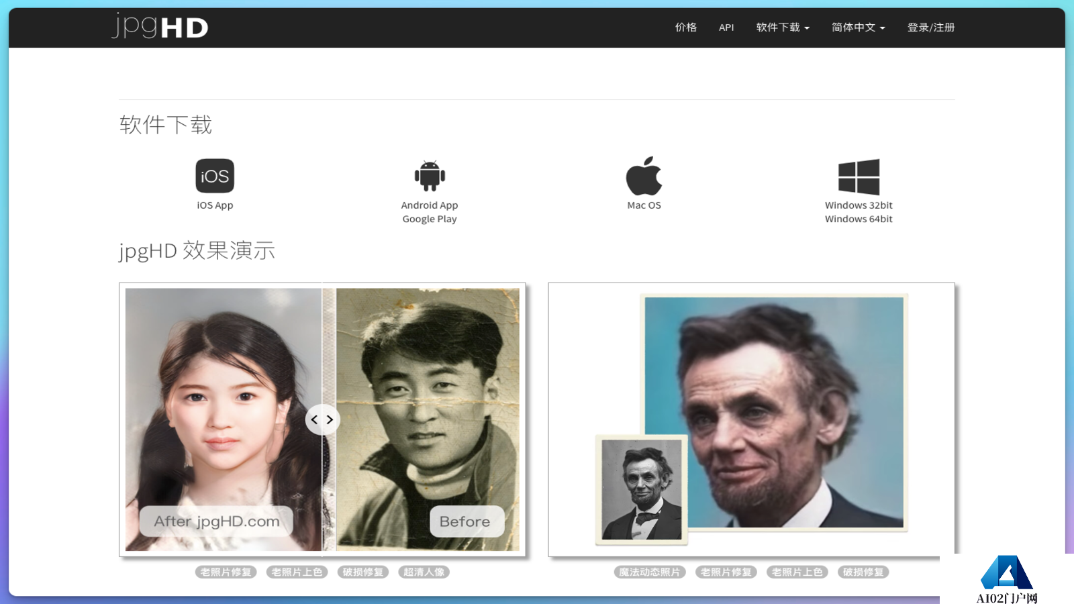Click the restored woman photo on left
This screenshot has height=604, width=1074.
(223, 419)
